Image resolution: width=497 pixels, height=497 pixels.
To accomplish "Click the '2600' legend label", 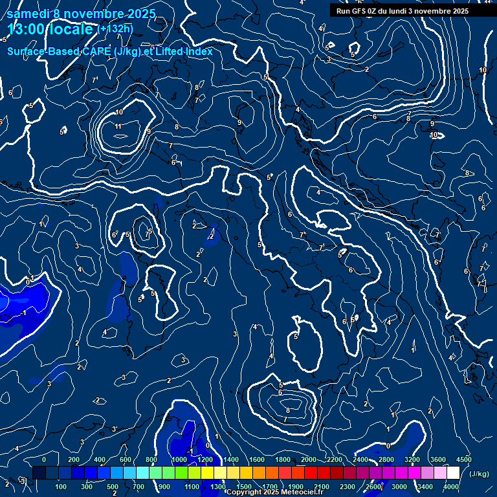I will (373, 487).
